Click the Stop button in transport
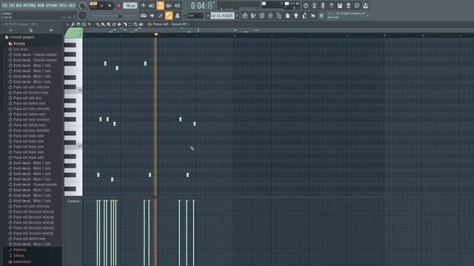Image resolution: width=474 pixels, height=266 pixels. pos(110,5)
